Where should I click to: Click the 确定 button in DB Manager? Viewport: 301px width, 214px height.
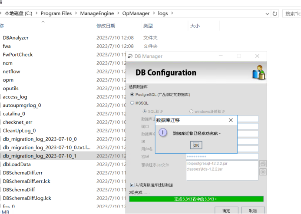[226, 211]
